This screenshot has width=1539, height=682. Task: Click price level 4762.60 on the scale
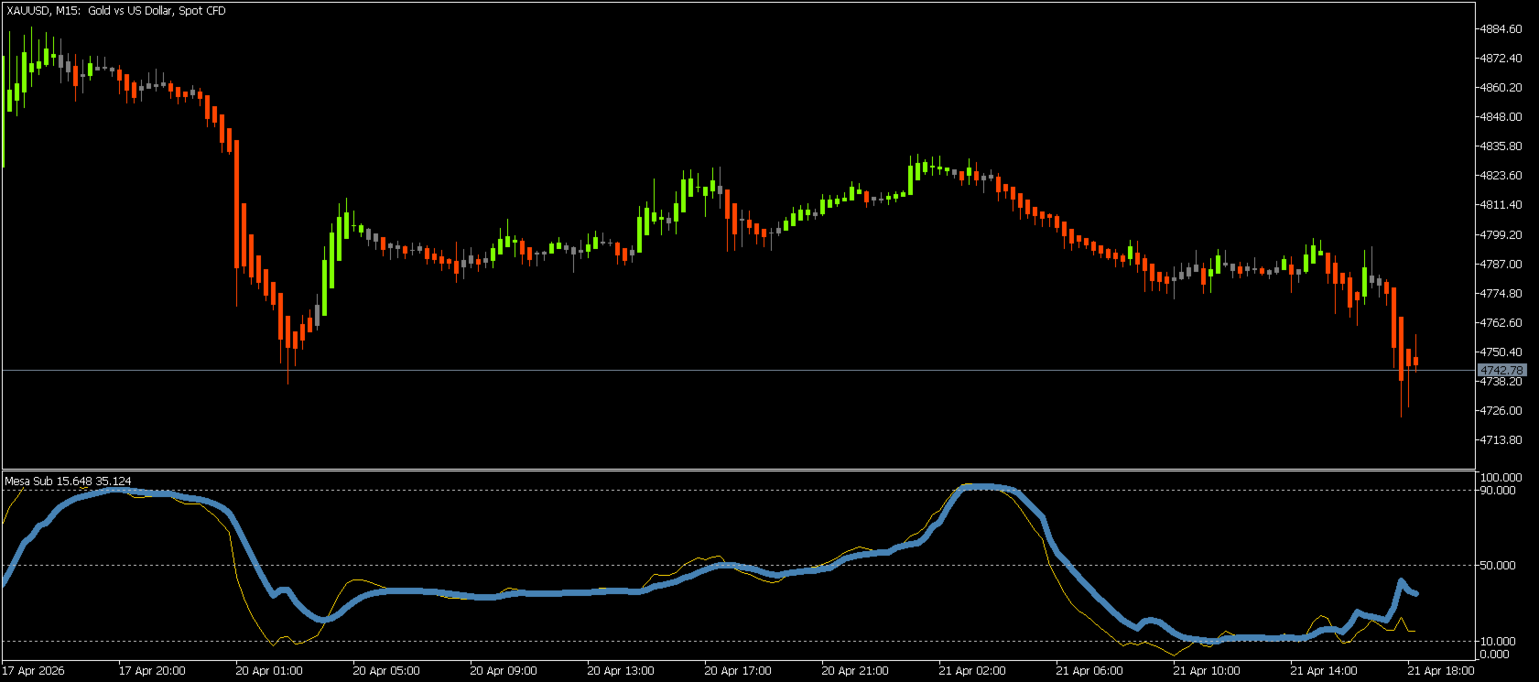point(1501,322)
